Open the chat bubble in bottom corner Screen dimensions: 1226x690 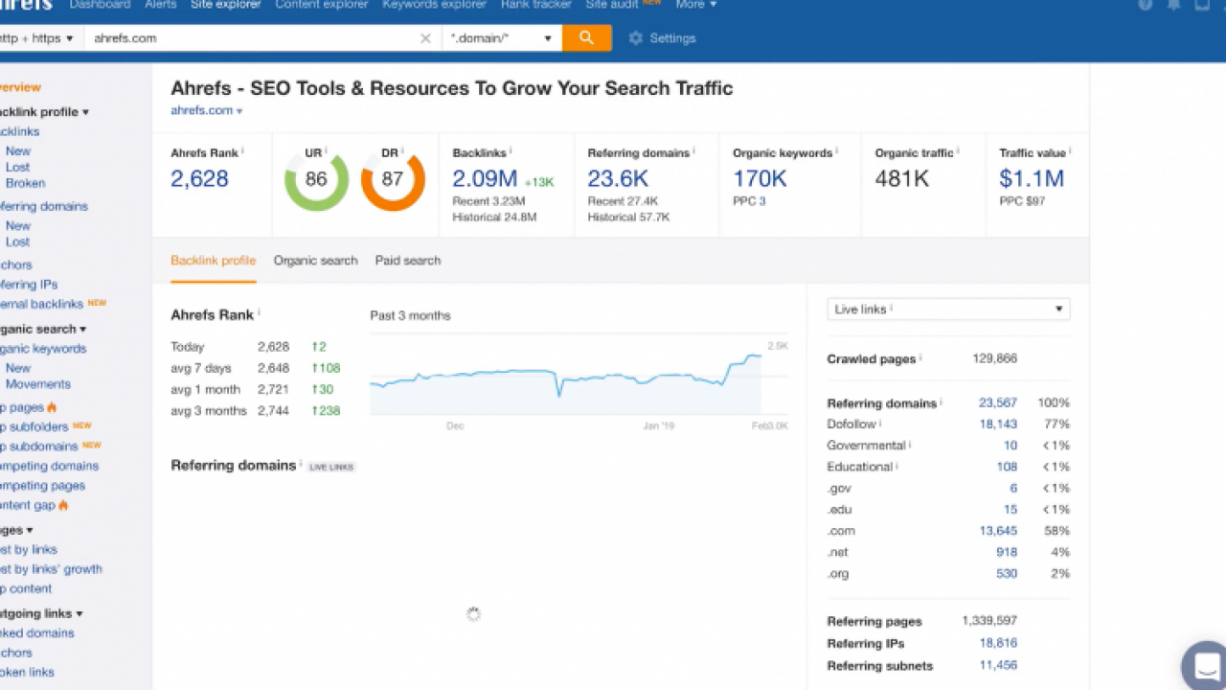point(1205,665)
